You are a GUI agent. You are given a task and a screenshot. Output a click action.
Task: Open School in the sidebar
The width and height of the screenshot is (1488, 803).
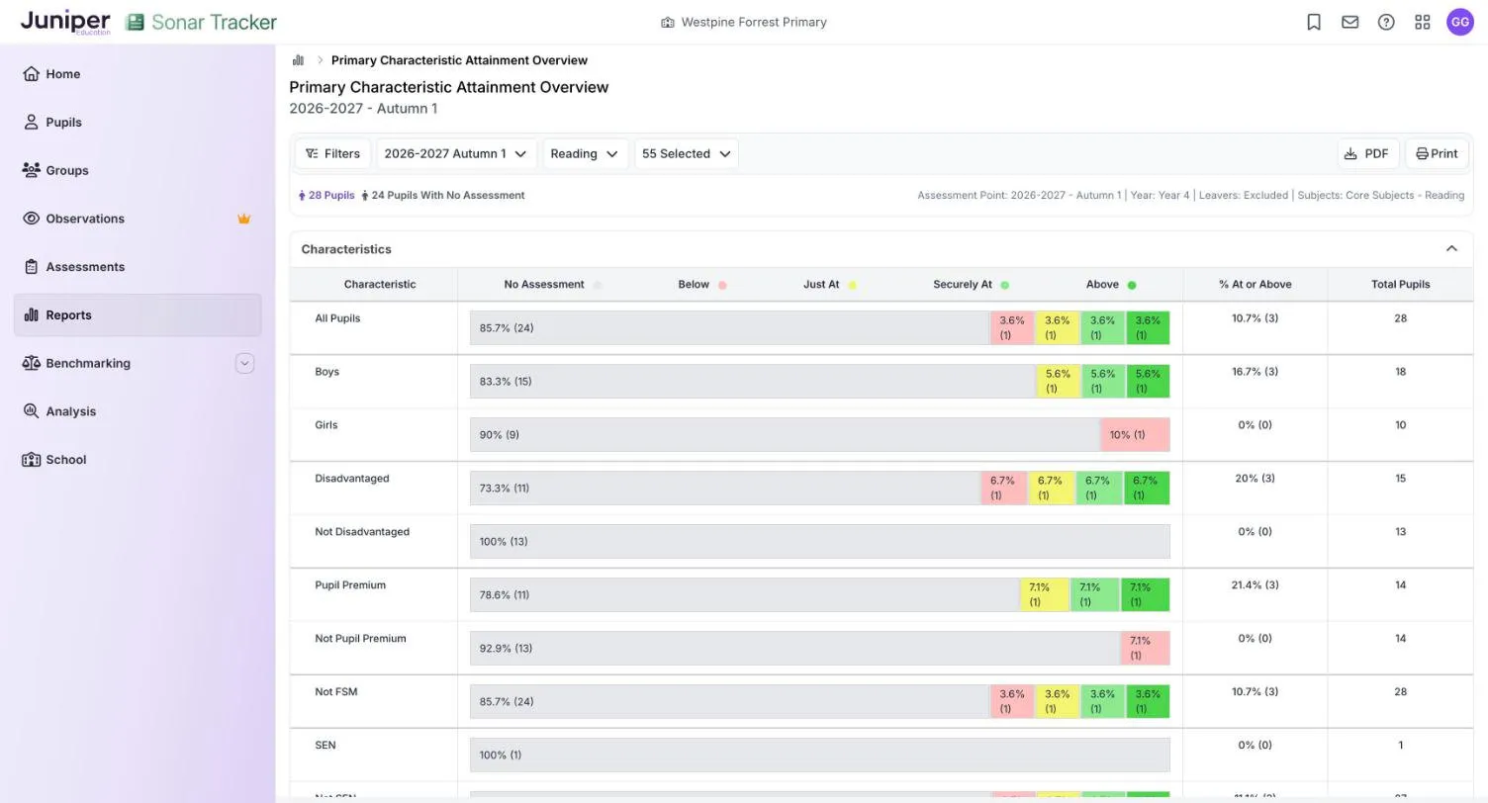[138, 460]
